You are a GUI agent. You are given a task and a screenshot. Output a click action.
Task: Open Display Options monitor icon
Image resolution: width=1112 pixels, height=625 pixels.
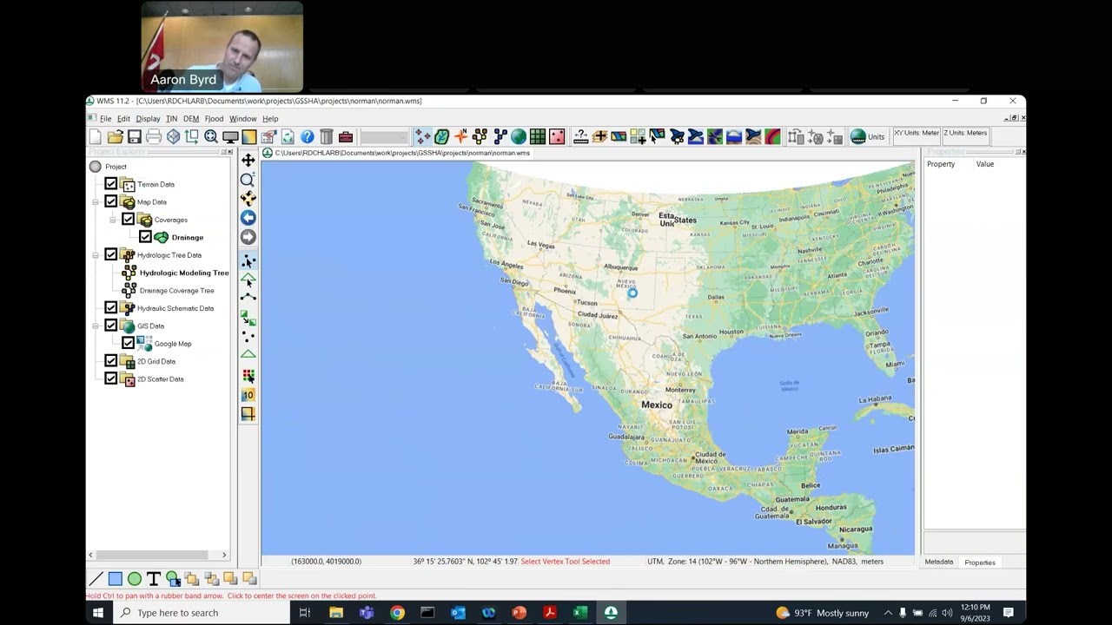tap(230, 137)
